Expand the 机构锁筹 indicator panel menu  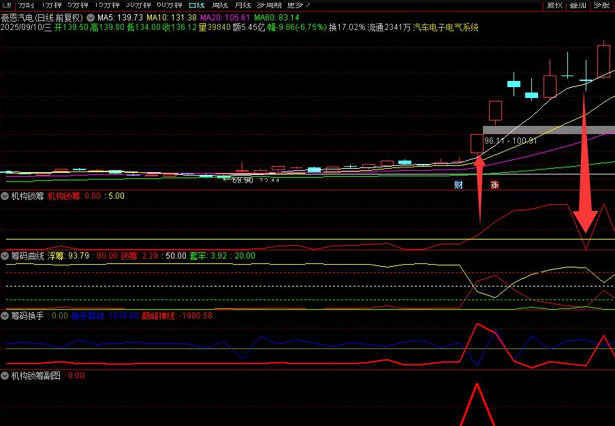(x=5, y=196)
